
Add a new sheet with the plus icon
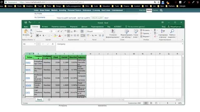[49, 100]
